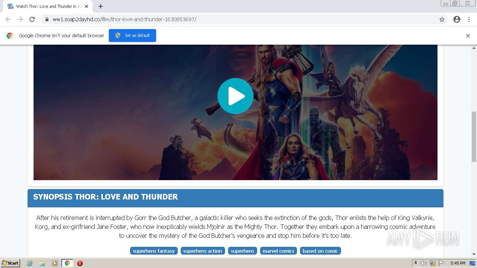Click the page vertical scrollbar thumb

coord(474,137)
